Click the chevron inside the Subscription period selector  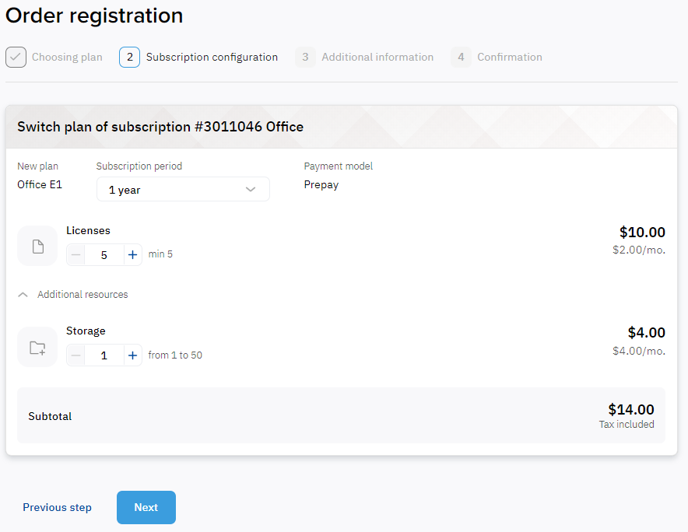251,189
